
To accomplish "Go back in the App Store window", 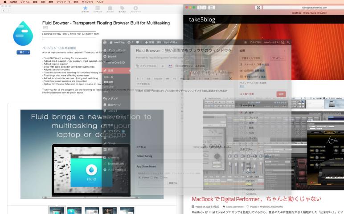I will click(4, 10).
